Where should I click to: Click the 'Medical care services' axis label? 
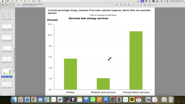[103, 92]
